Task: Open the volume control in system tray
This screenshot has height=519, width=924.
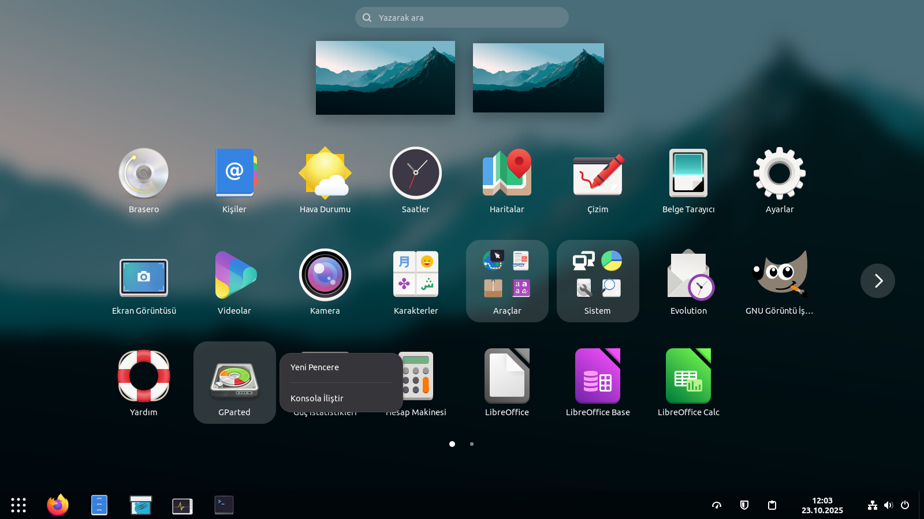Action: tap(889, 505)
